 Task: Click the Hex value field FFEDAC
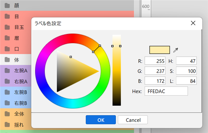click(x=166, y=91)
